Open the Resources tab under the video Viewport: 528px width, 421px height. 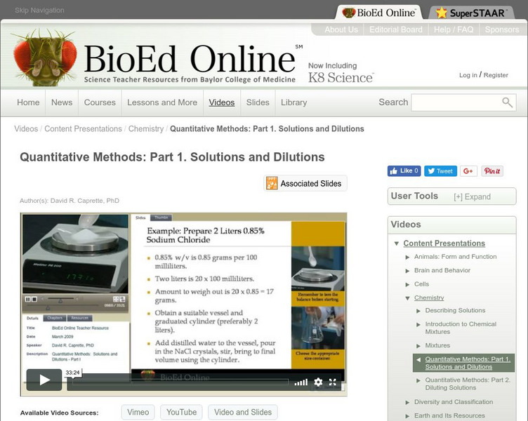(79, 318)
